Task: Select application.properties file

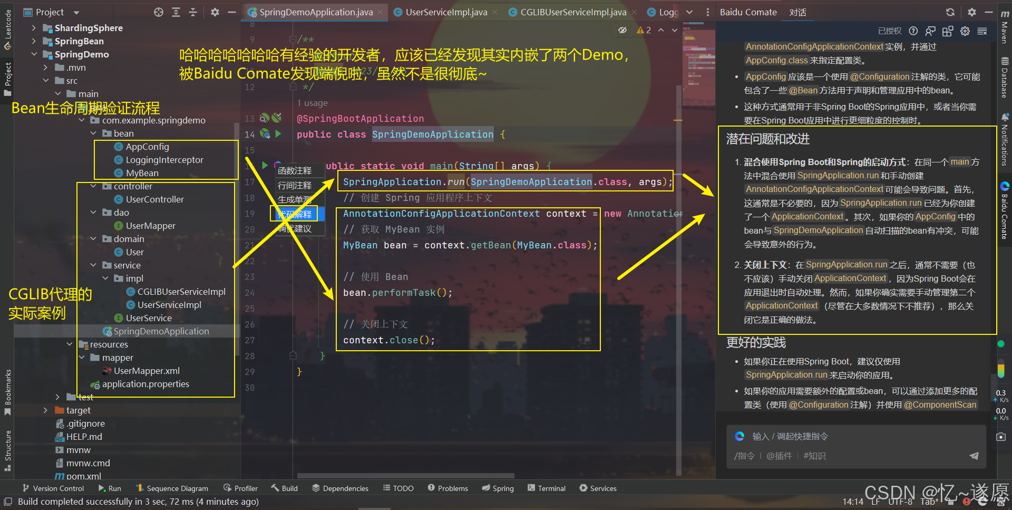Action: 145,384
